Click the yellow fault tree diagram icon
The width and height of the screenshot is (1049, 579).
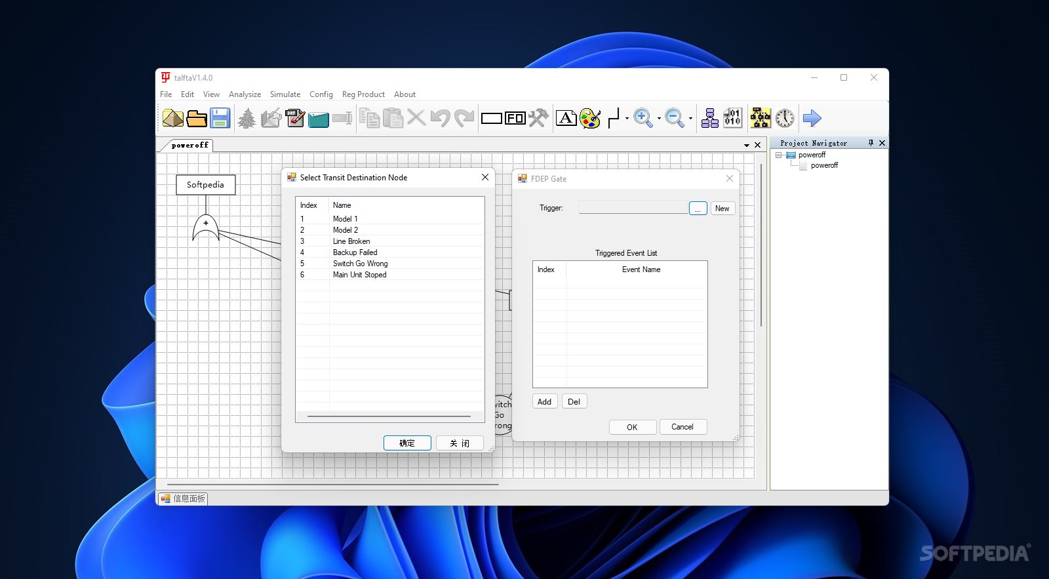point(761,118)
